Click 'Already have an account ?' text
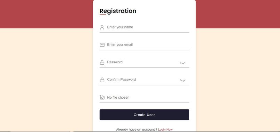 pyautogui.click(x=137, y=130)
